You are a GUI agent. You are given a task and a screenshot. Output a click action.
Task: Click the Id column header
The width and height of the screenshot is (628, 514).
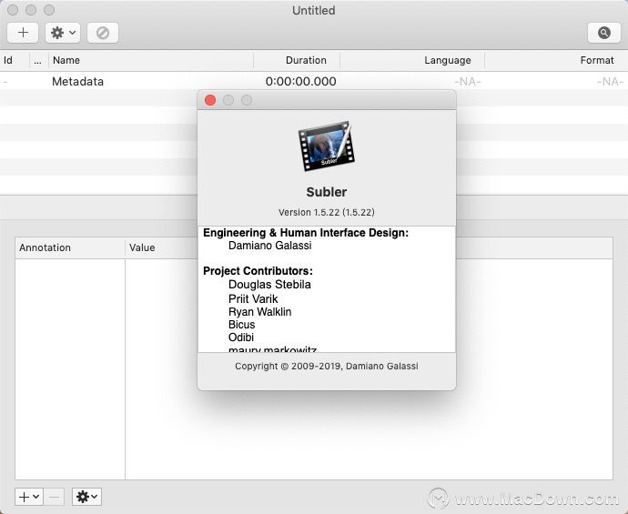pos(8,60)
